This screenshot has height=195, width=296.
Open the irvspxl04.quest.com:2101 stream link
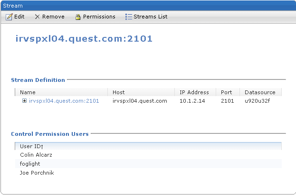(64, 101)
